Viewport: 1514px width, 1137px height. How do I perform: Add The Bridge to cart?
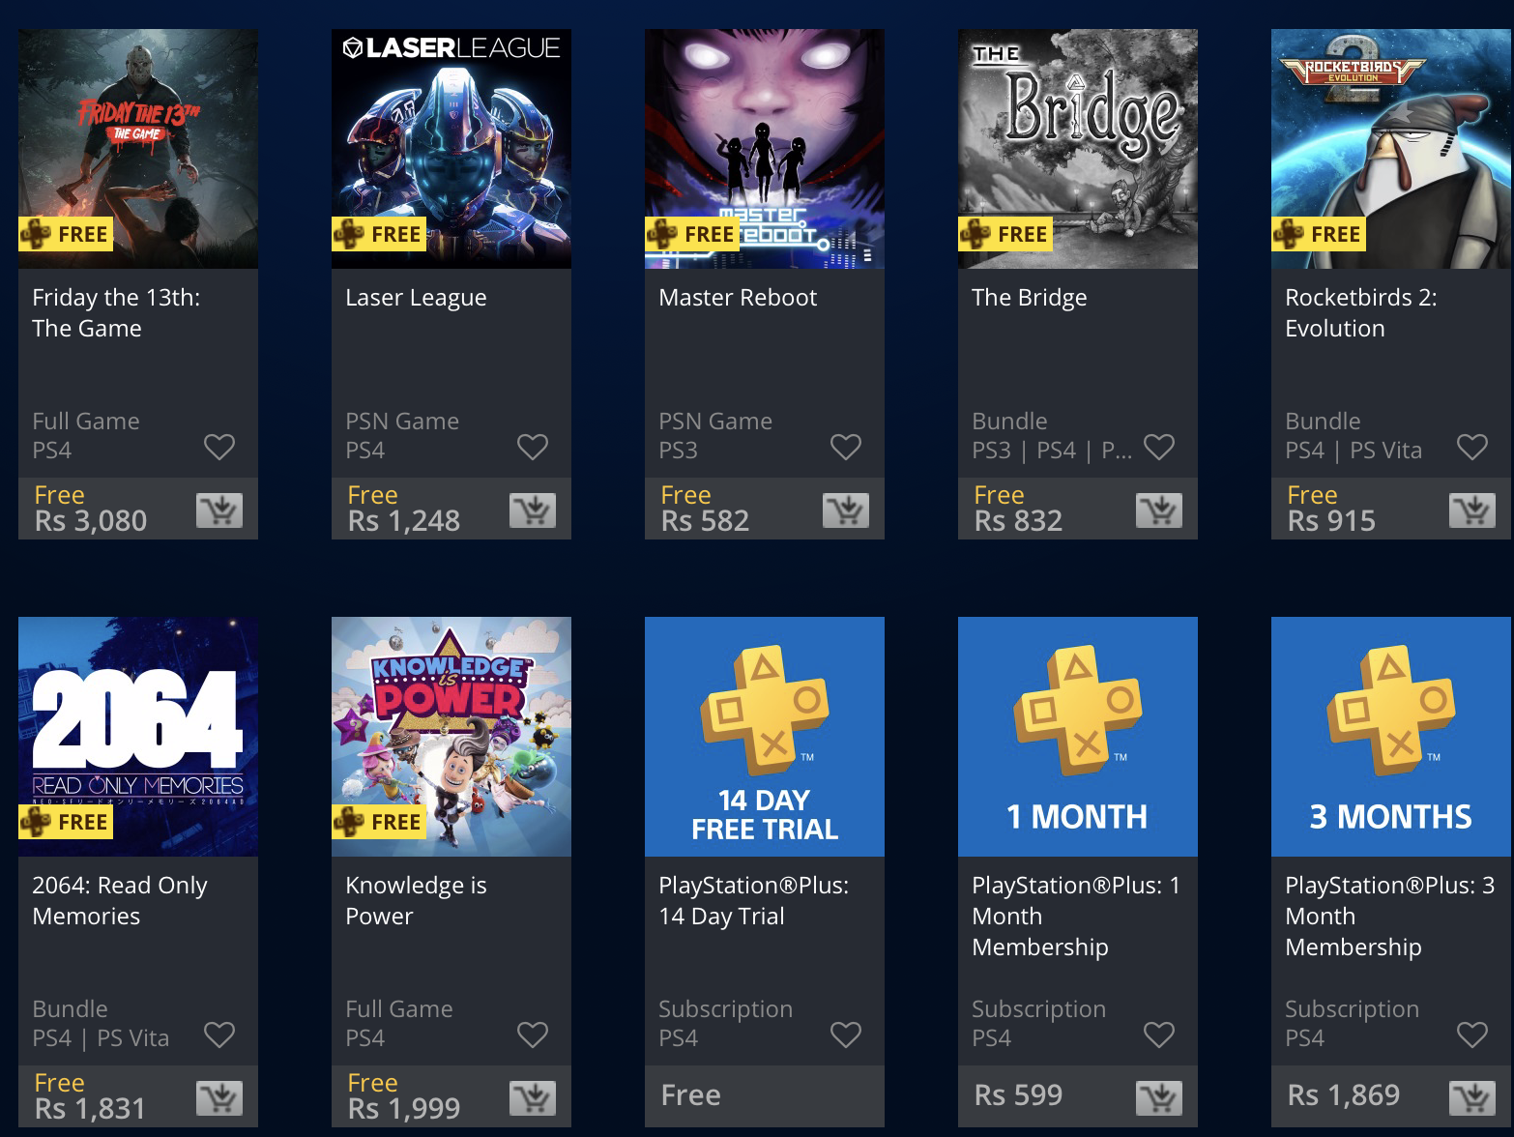[x=1159, y=510]
